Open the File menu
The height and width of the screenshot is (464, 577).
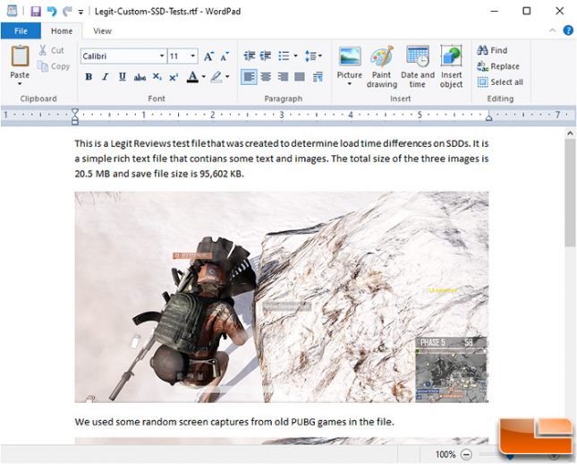(x=21, y=31)
